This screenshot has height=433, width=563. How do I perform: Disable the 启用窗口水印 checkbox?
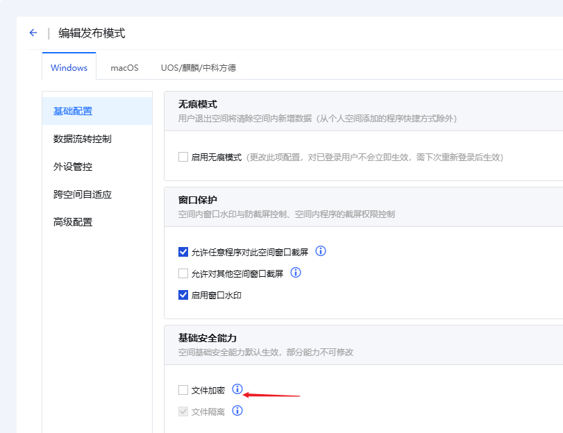click(x=183, y=295)
